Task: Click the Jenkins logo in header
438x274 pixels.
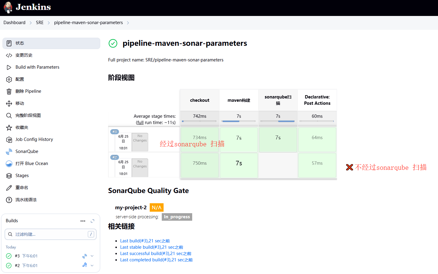Action: [x=8, y=7]
